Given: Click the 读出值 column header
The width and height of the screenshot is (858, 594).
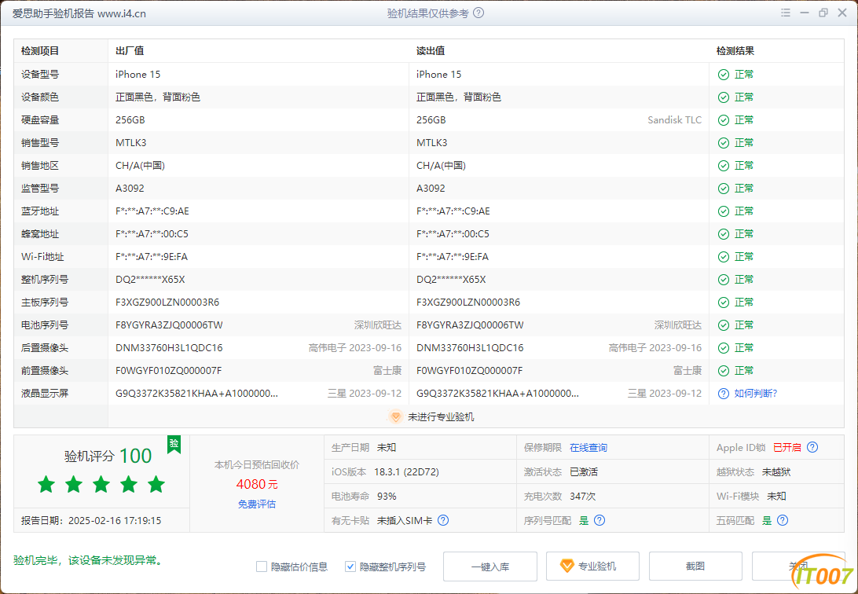Looking at the screenshot, I should click(x=431, y=51).
